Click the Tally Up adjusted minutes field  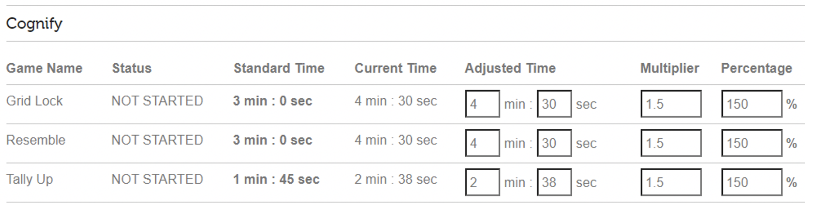(482, 182)
